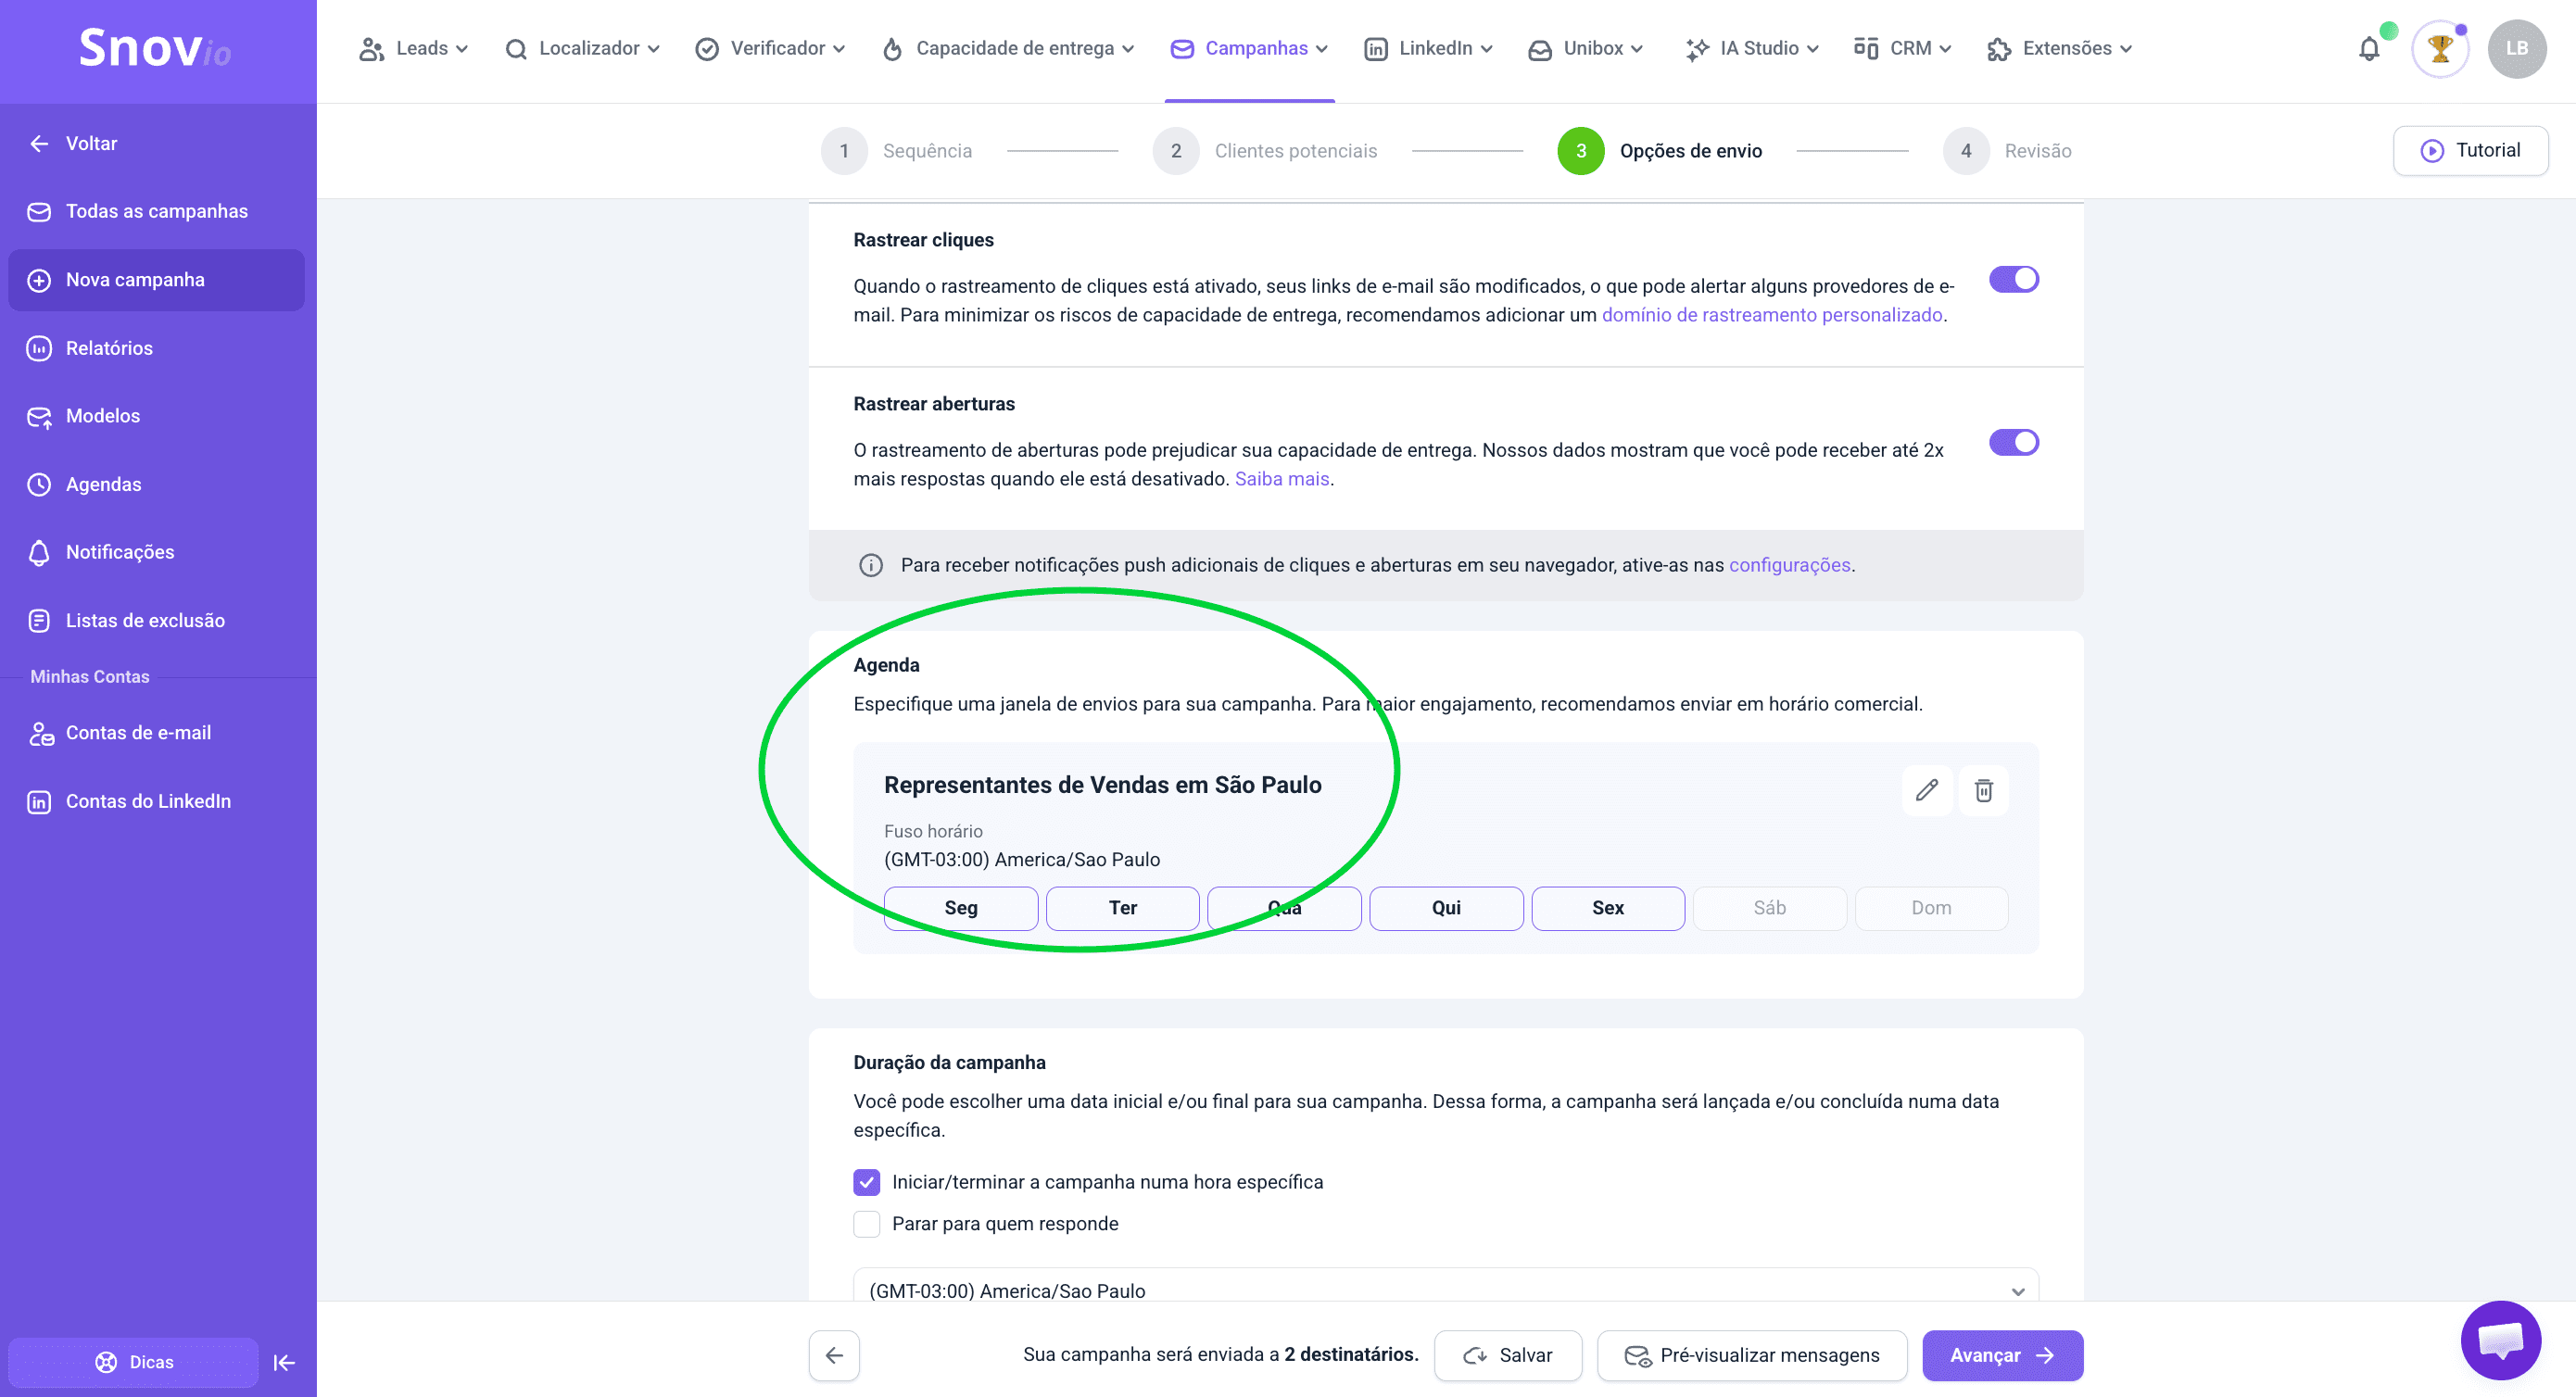Delete the schedule using the trash icon

1983,790
